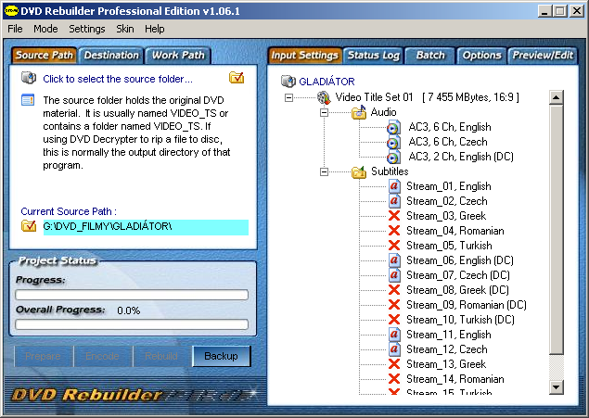Click the Backup button
The height and width of the screenshot is (418, 589).
[222, 356]
